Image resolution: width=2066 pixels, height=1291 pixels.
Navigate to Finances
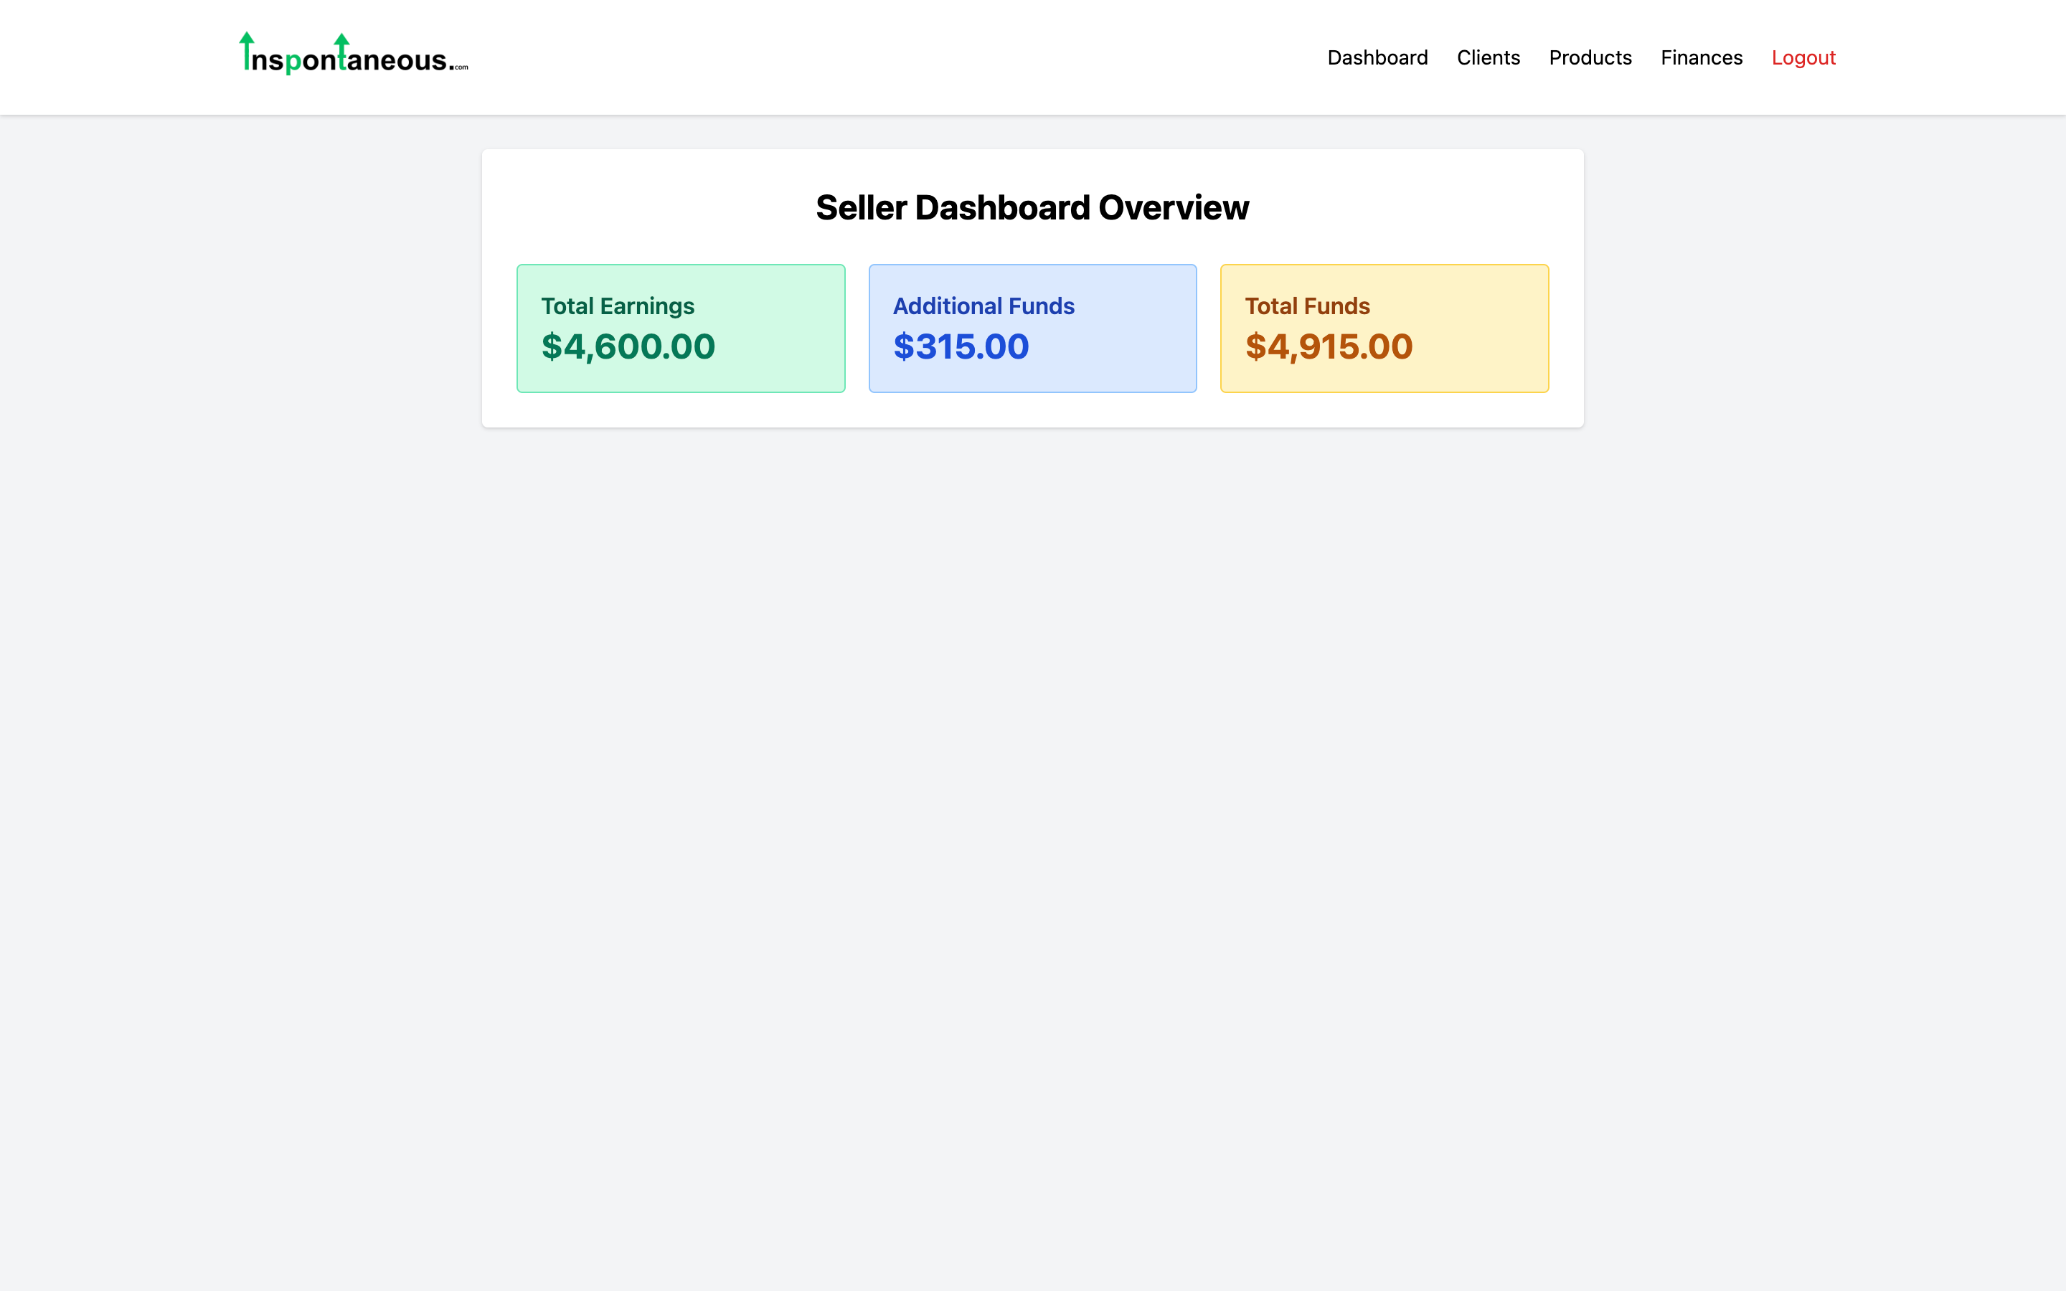1701,57
